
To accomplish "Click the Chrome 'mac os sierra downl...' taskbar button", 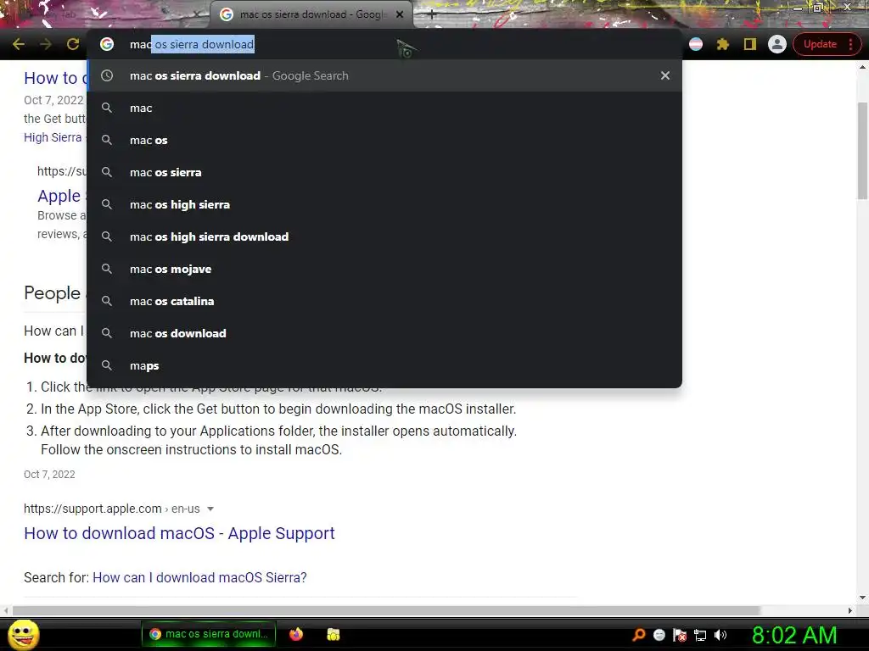I will point(209,634).
